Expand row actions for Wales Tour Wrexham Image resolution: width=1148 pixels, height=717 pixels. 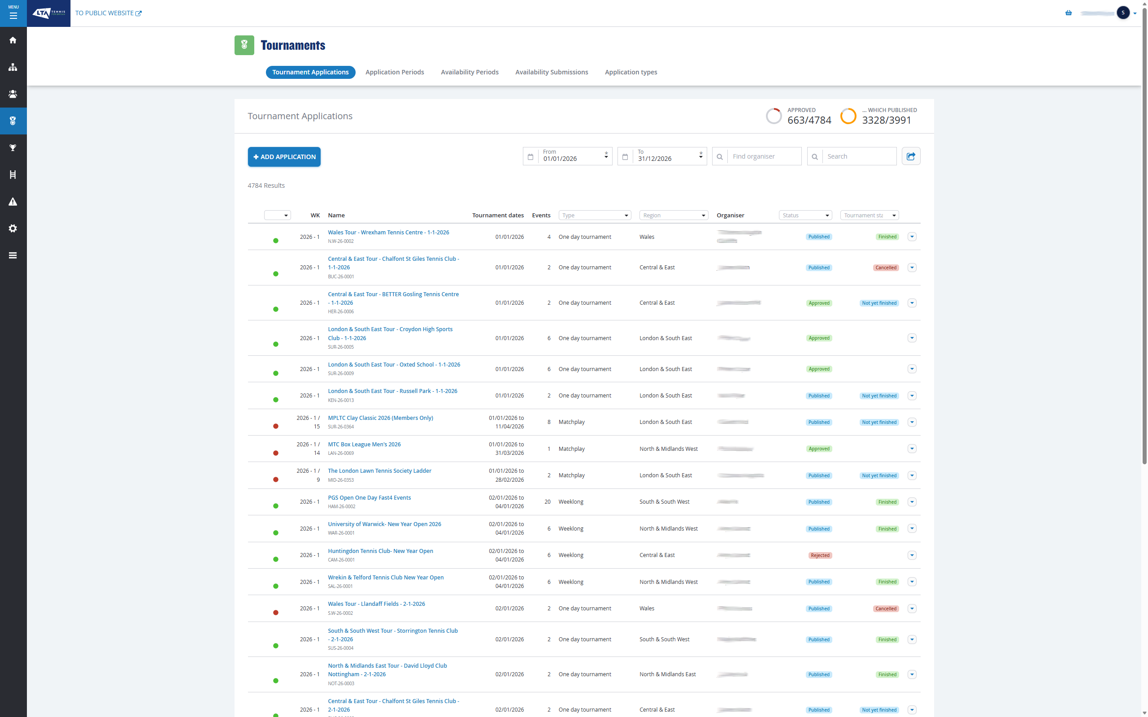(912, 237)
